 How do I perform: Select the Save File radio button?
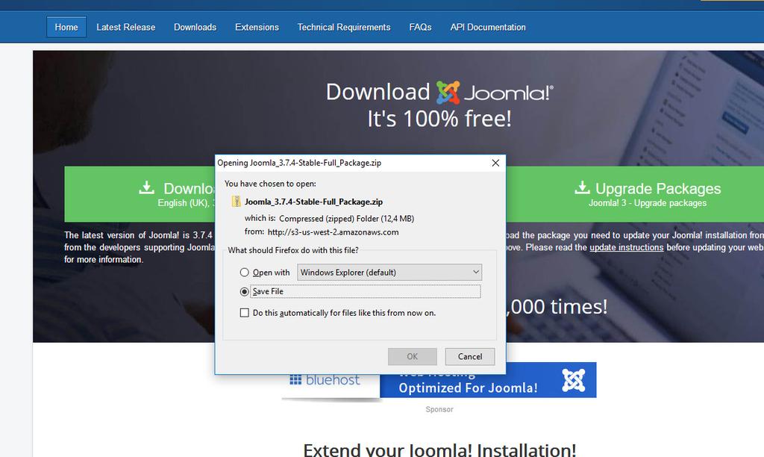coord(245,292)
